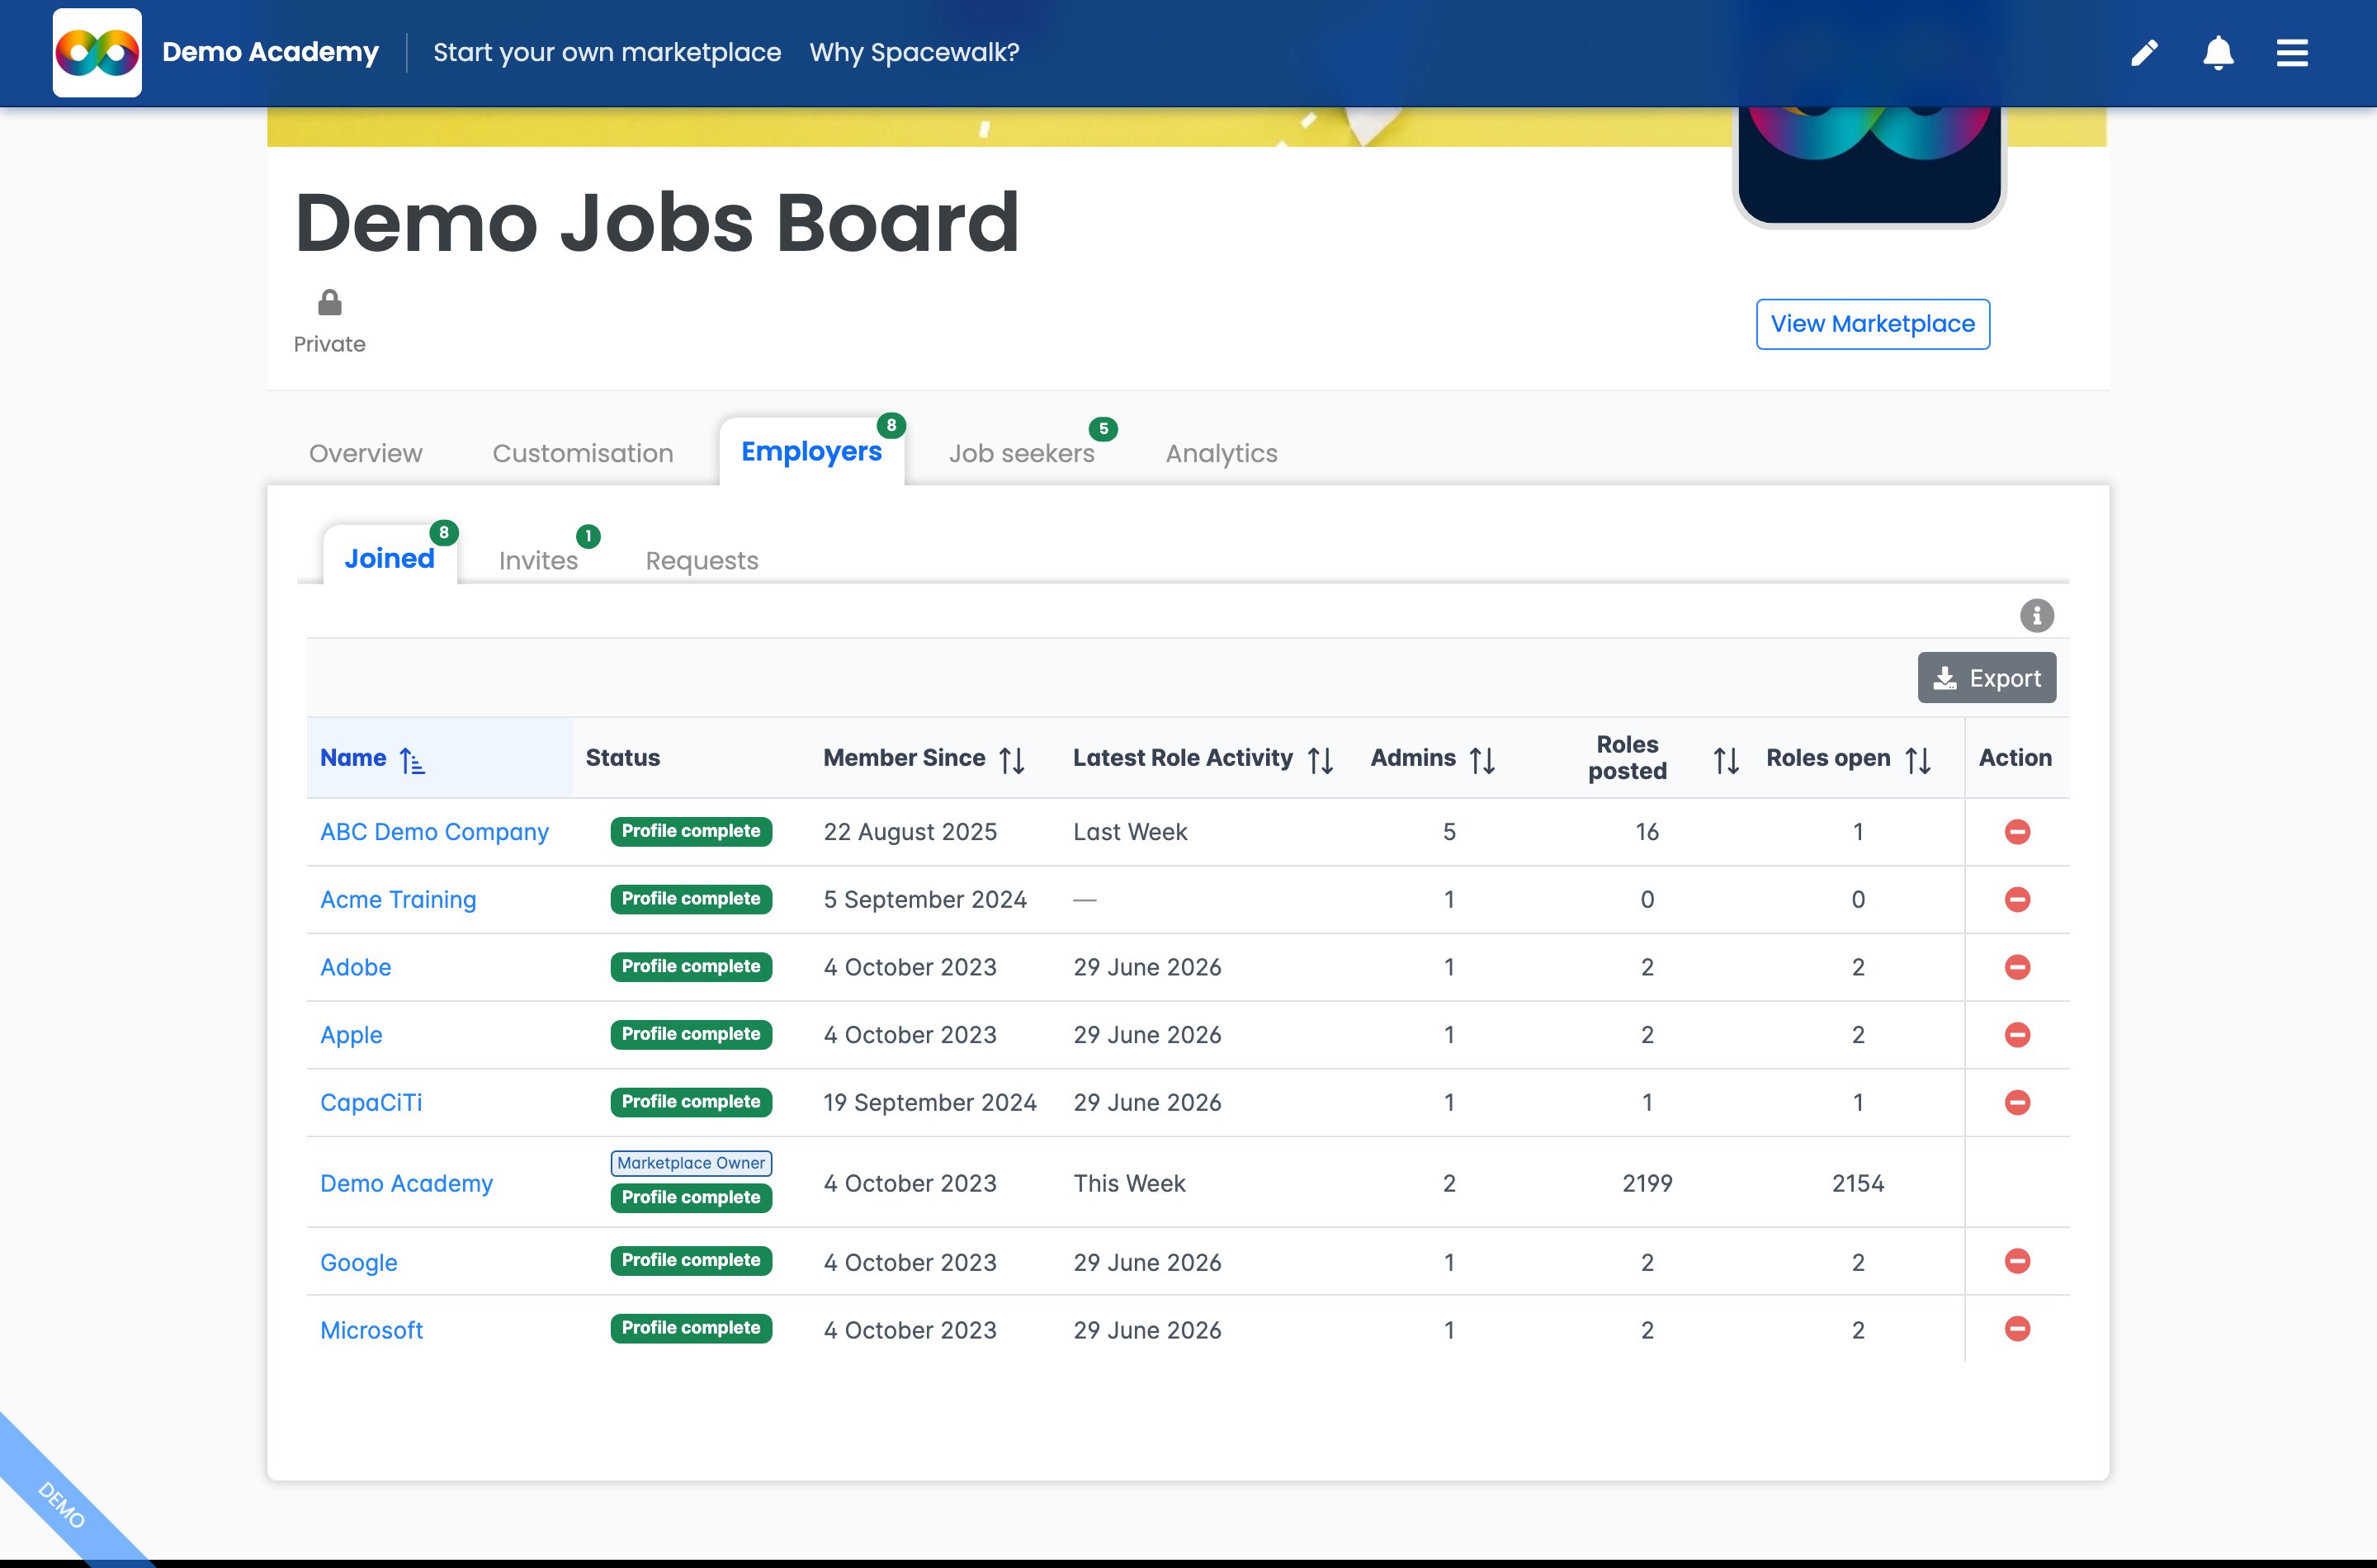Click the Marketplace Owner badge
This screenshot has width=2377, height=1568.
point(691,1163)
